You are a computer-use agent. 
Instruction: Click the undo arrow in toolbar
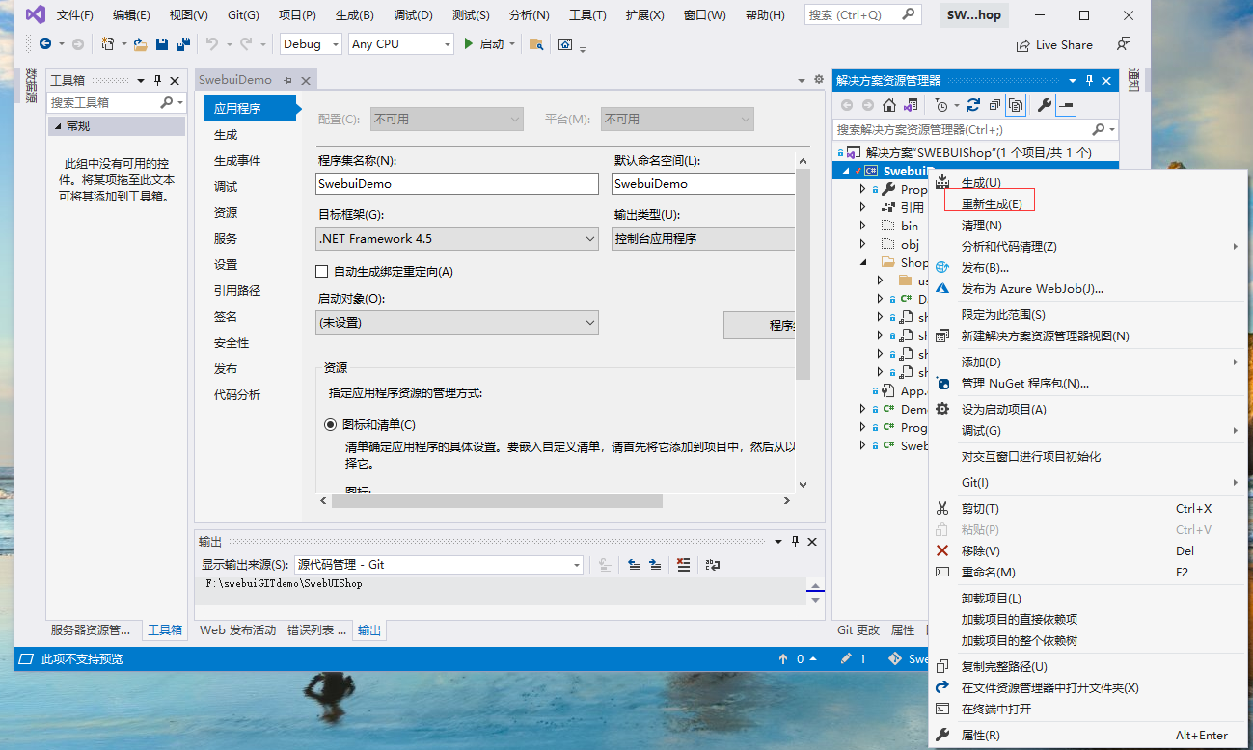pos(212,44)
